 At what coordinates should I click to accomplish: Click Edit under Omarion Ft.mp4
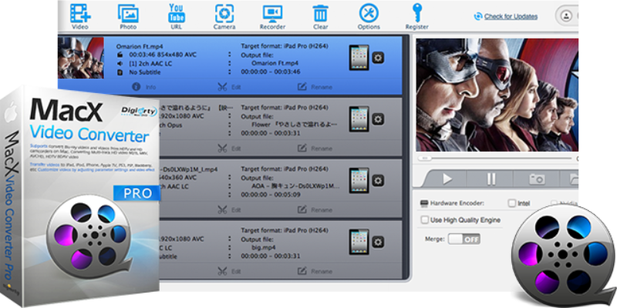pyautogui.click(x=230, y=87)
